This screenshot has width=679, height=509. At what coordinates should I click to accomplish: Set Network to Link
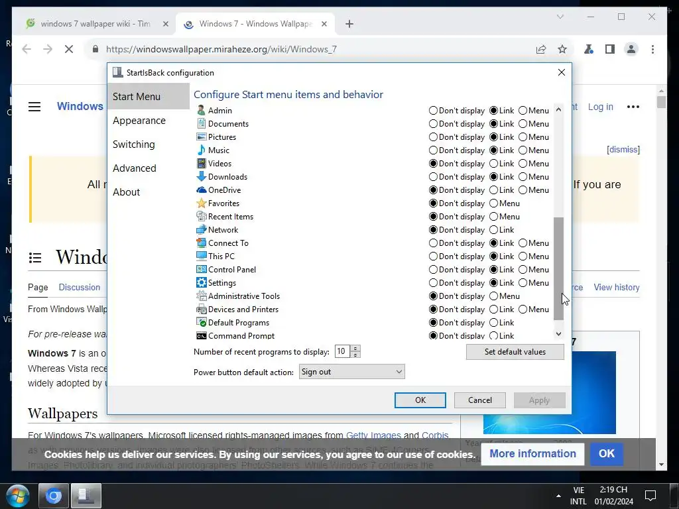(x=493, y=230)
